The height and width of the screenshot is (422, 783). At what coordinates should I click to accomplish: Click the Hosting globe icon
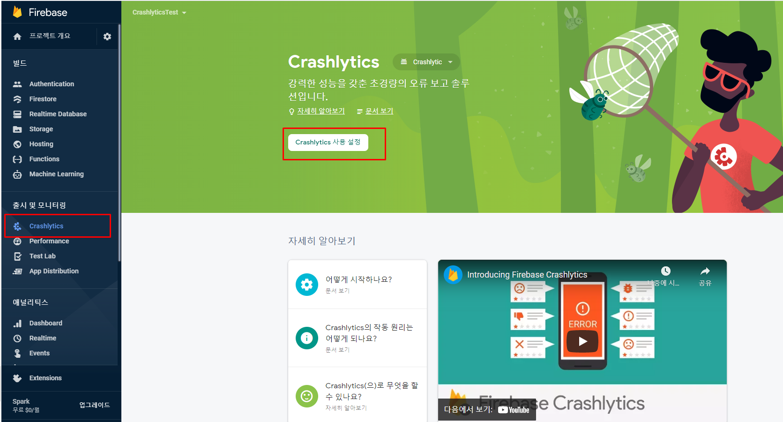pyautogui.click(x=17, y=144)
